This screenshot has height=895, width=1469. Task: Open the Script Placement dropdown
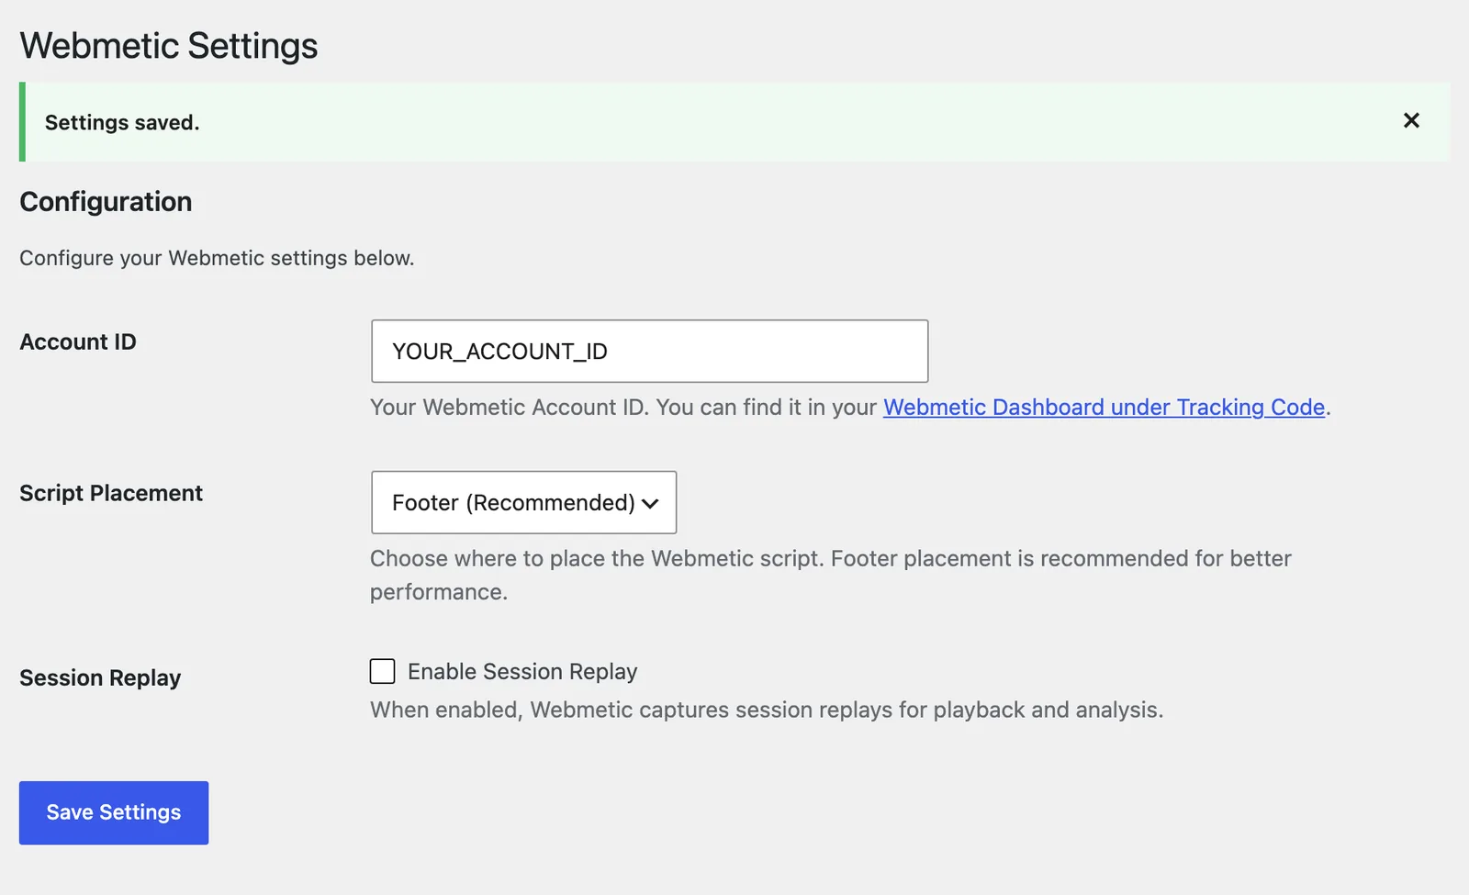[523, 502]
